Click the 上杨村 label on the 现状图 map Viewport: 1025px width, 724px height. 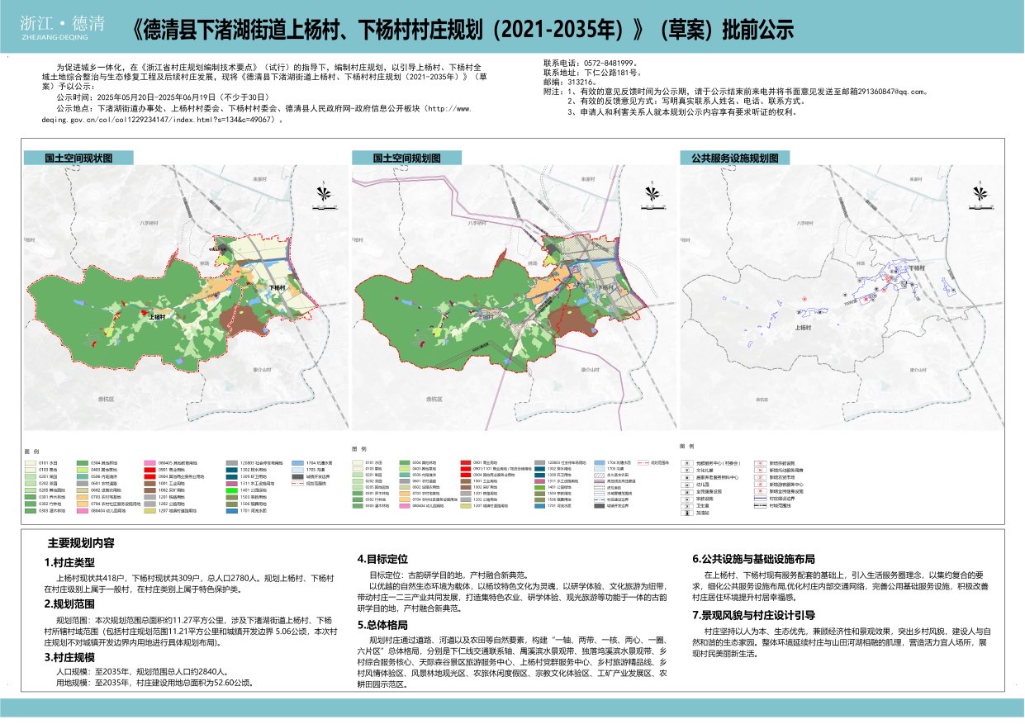[158, 315]
